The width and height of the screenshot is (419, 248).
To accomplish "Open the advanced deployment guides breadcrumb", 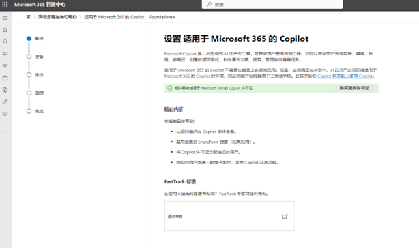I will [x=57, y=17].
